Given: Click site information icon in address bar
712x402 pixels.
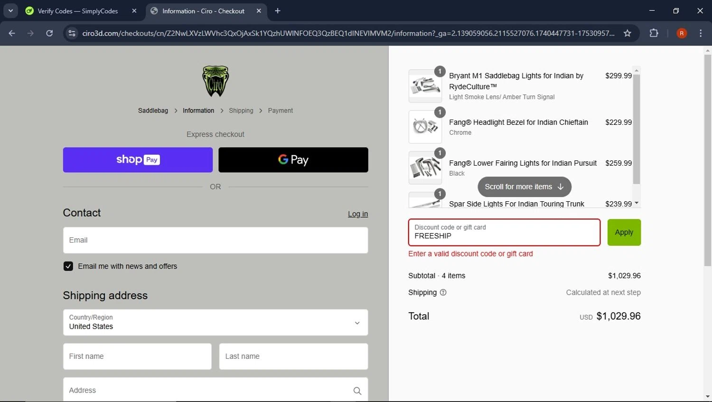Looking at the screenshot, I should tap(72, 33).
